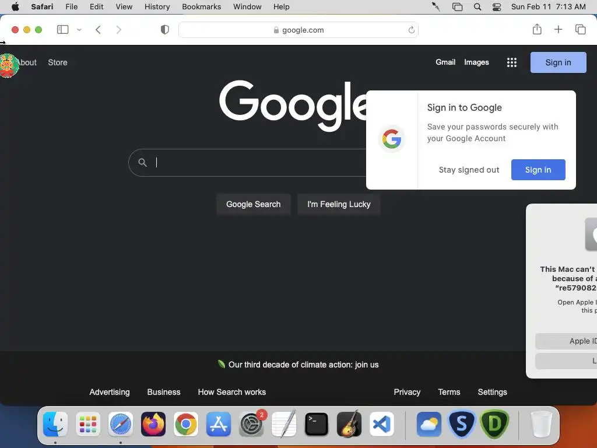The width and height of the screenshot is (597, 448).
Task: Toggle the Safari sidebar button
Action: point(62,30)
